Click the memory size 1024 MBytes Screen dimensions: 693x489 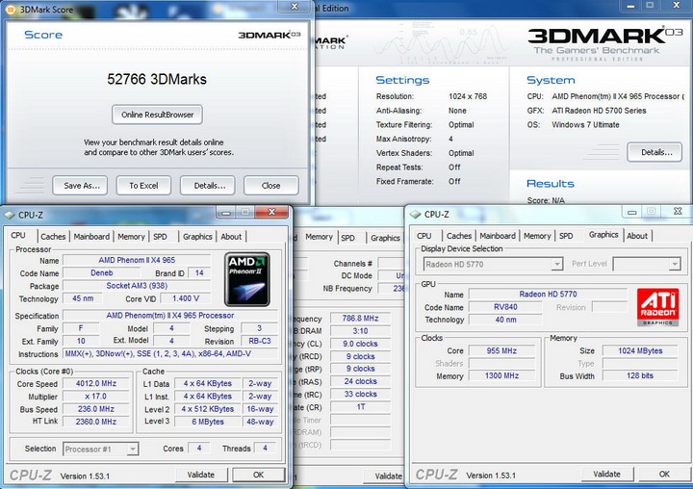point(640,350)
